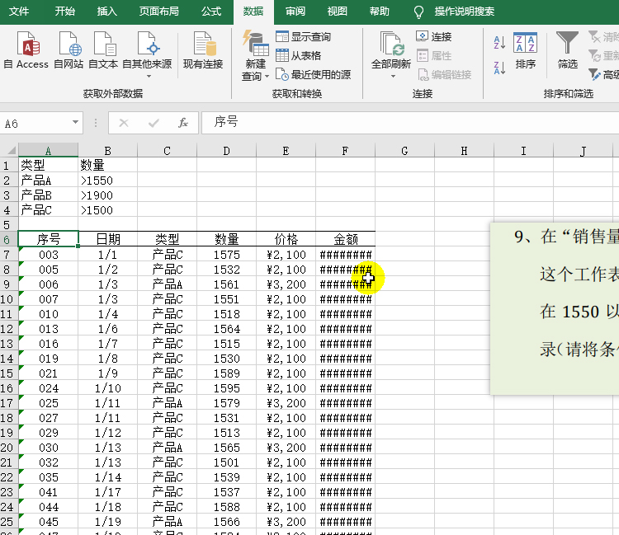Click 显示查询 show queries

(x=303, y=36)
